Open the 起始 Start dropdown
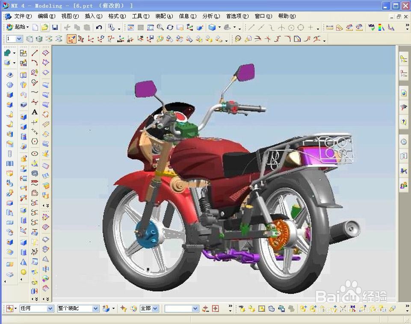 pos(18,27)
